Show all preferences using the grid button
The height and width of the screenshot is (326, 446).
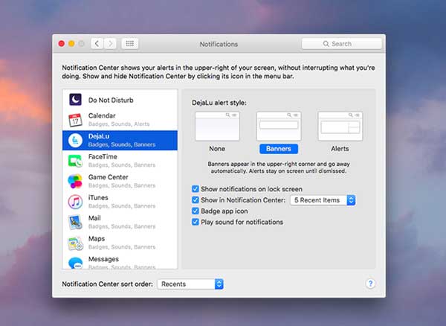(130, 44)
